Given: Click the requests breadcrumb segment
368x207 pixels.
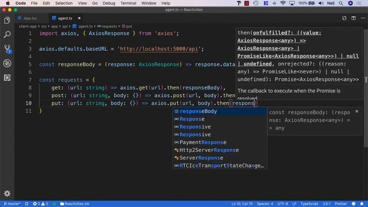Looking at the screenshot, I should click(107, 26).
